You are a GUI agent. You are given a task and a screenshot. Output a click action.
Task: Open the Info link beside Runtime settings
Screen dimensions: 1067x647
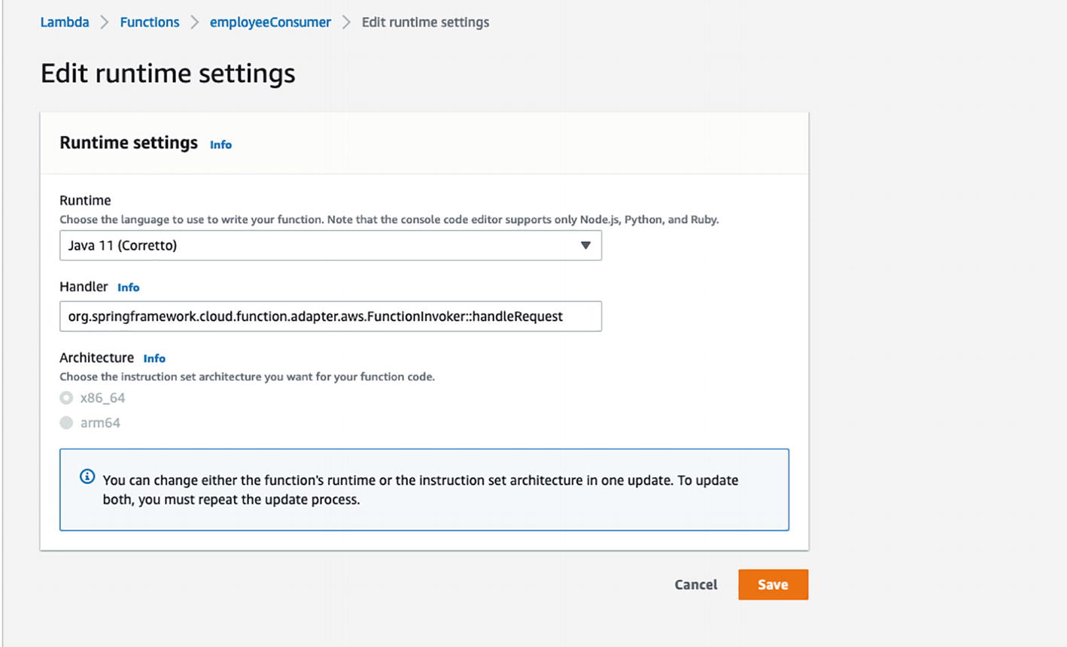tap(220, 145)
